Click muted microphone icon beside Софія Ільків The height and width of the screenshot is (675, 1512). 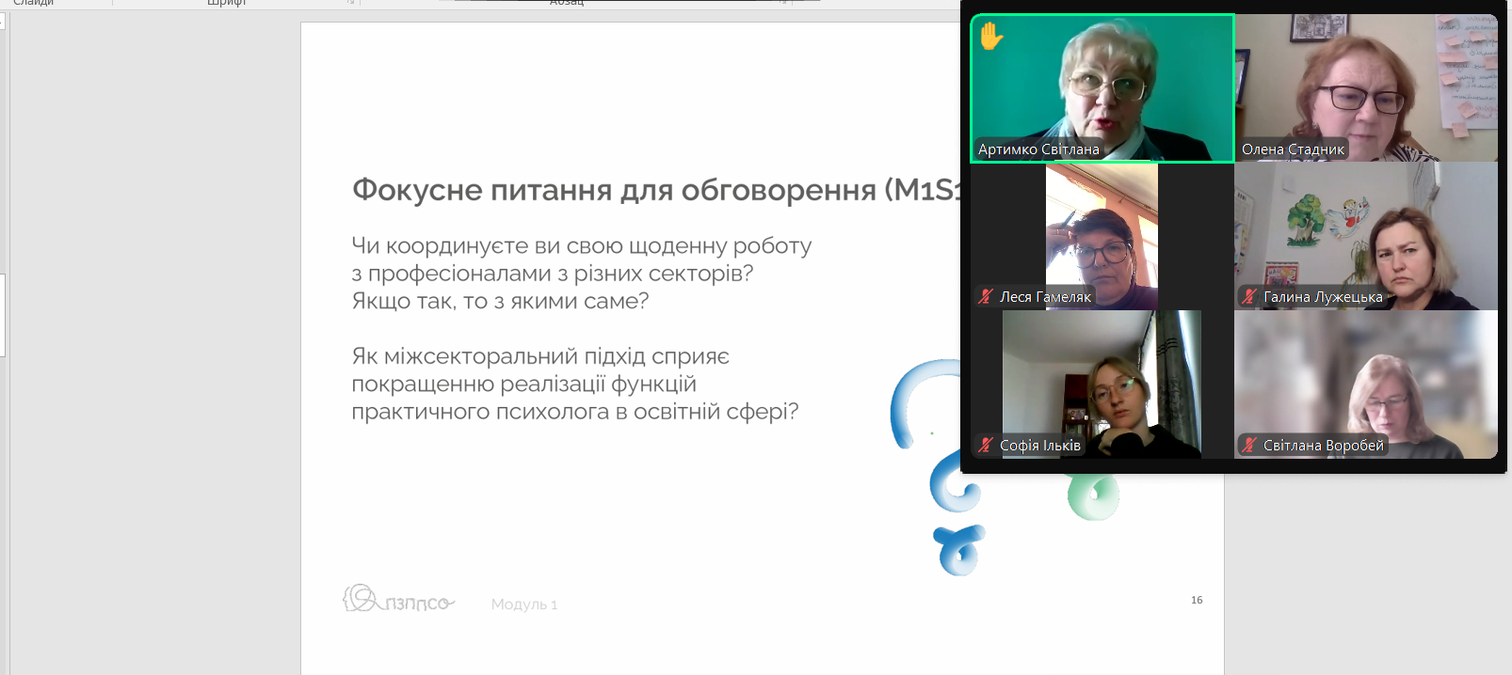(x=986, y=446)
